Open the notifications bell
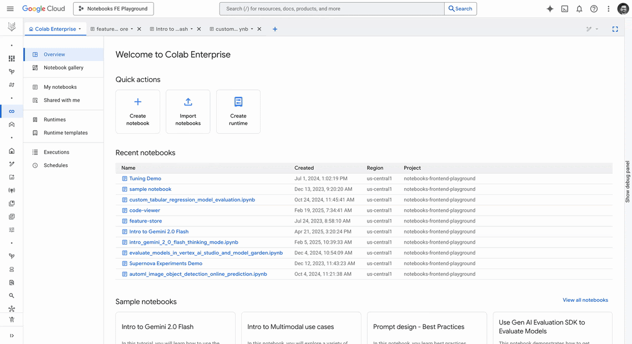Image resolution: width=632 pixels, height=344 pixels. point(579,8)
